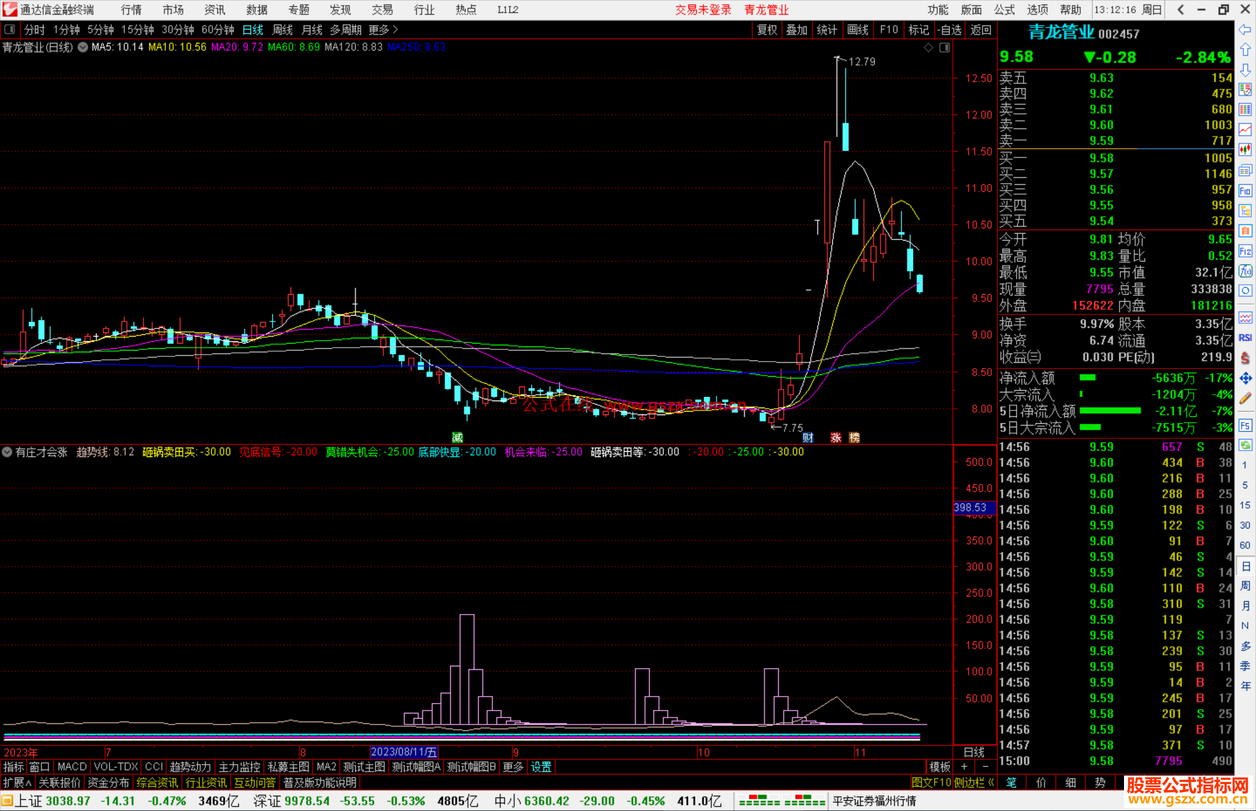Click the 2023/08/11 date marker on timeline
The width and height of the screenshot is (1256, 811).
(404, 752)
